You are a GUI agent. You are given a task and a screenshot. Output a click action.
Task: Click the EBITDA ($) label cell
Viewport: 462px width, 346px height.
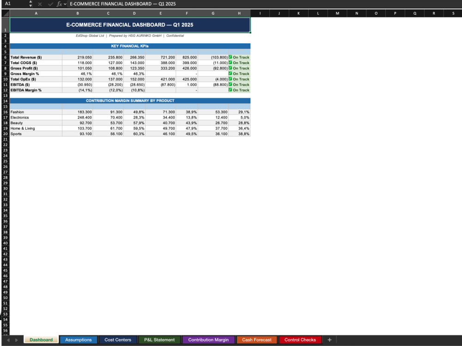click(36, 85)
